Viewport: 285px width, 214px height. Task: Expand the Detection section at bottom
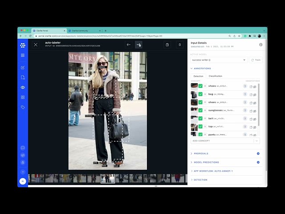[x=199, y=180]
